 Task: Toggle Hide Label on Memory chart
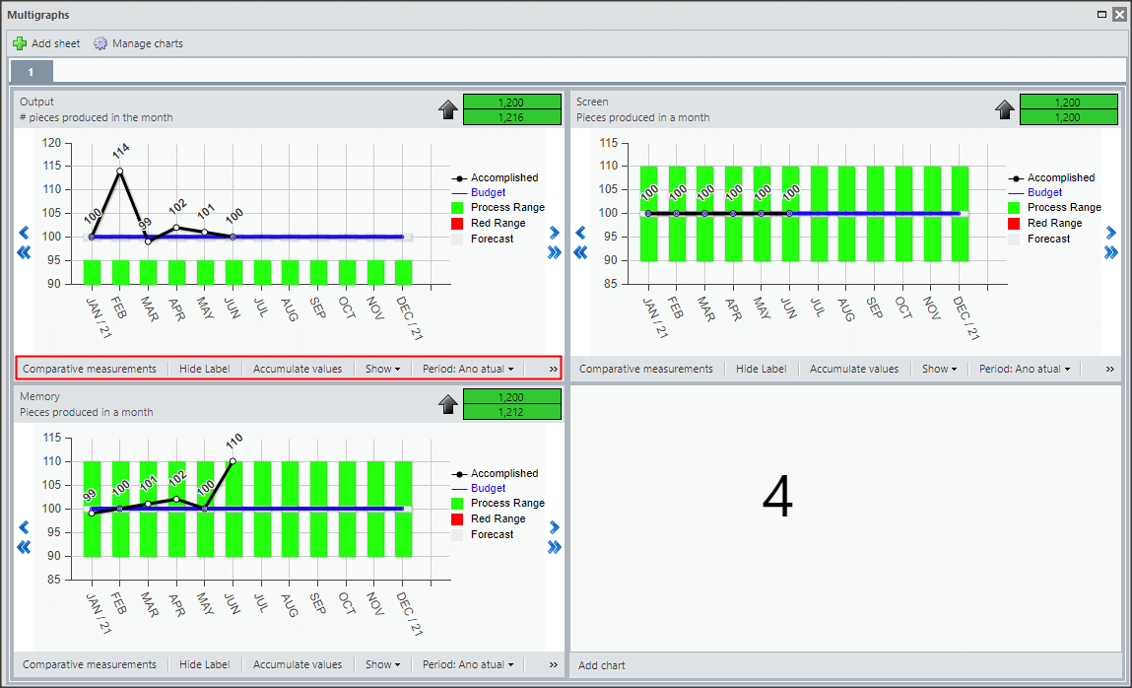pyautogui.click(x=204, y=664)
